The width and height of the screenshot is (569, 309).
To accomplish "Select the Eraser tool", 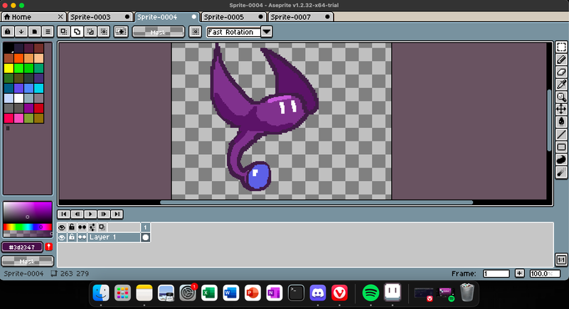I will (x=561, y=72).
